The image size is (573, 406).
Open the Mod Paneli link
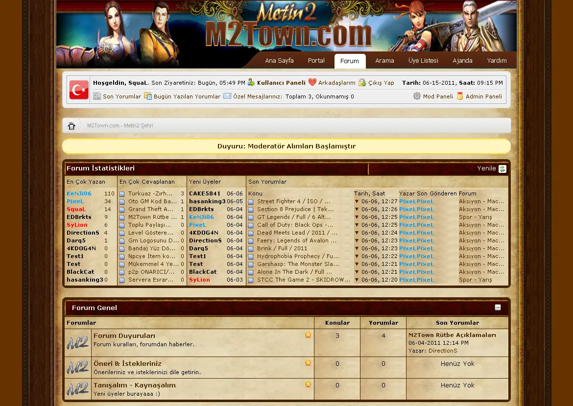438,96
